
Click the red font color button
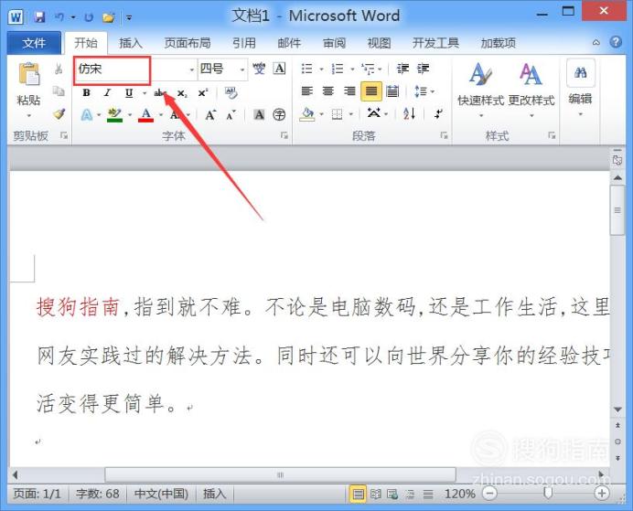click(x=145, y=115)
